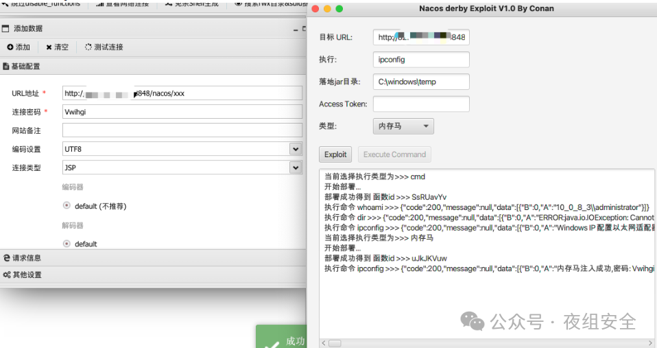
Task: Expand the 请求信息 section
Action: 153,258
